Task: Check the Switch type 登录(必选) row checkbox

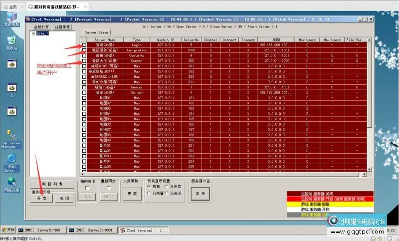Action: 84,92
